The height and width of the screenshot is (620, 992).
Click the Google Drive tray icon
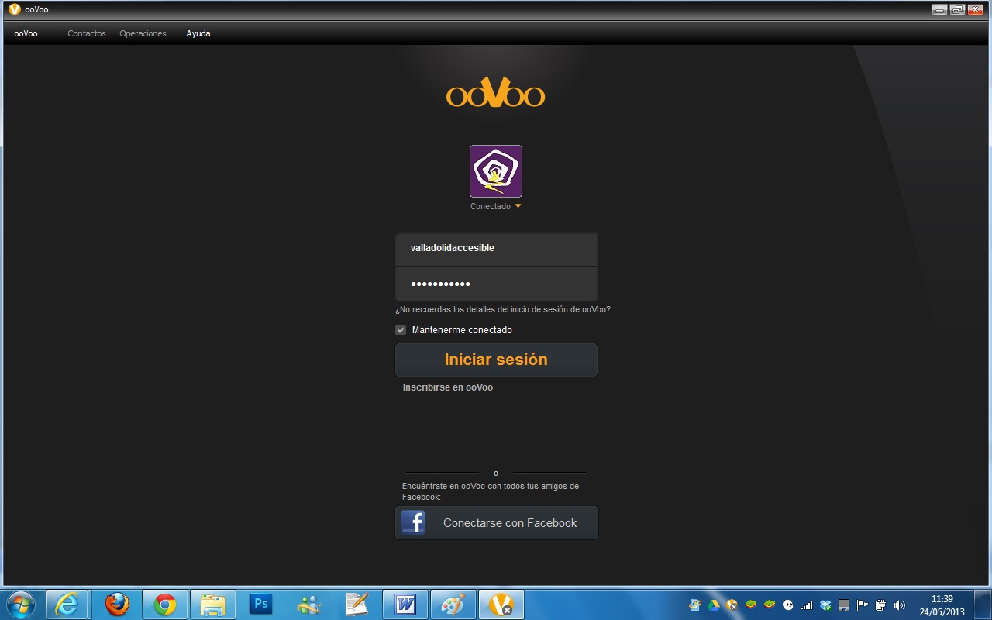pos(712,605)
